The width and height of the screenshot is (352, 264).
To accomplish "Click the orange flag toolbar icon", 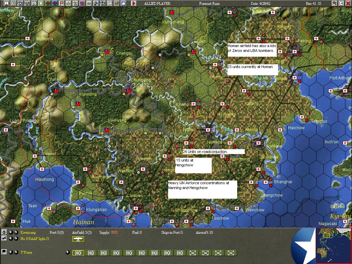I will 61,3.
